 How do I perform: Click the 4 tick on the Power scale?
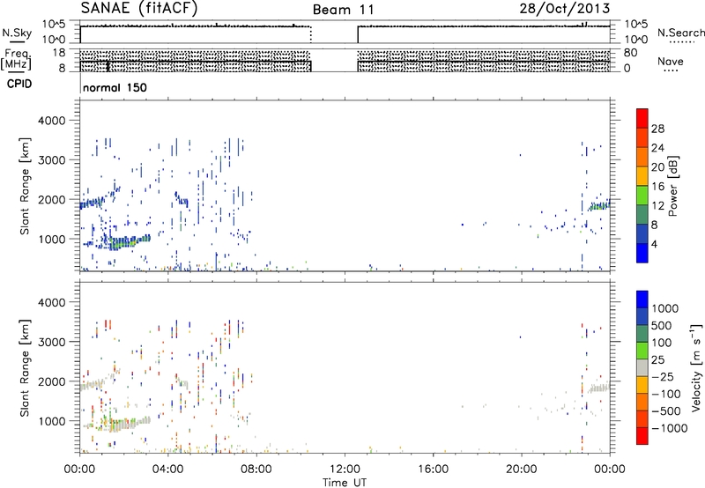coord(654,244)
